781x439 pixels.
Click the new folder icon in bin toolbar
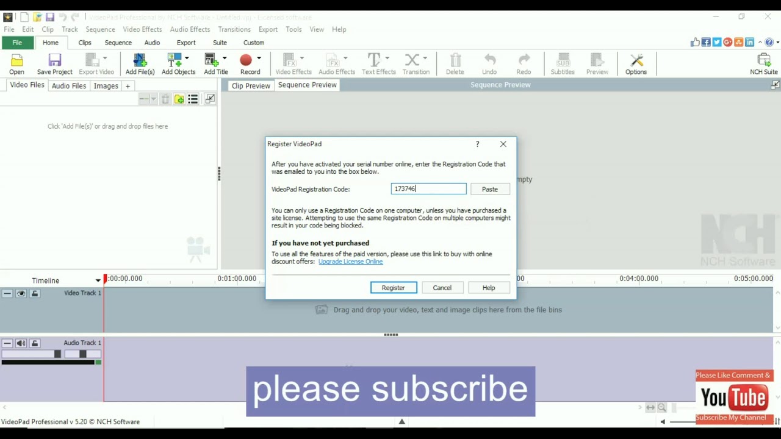(179, 99)
